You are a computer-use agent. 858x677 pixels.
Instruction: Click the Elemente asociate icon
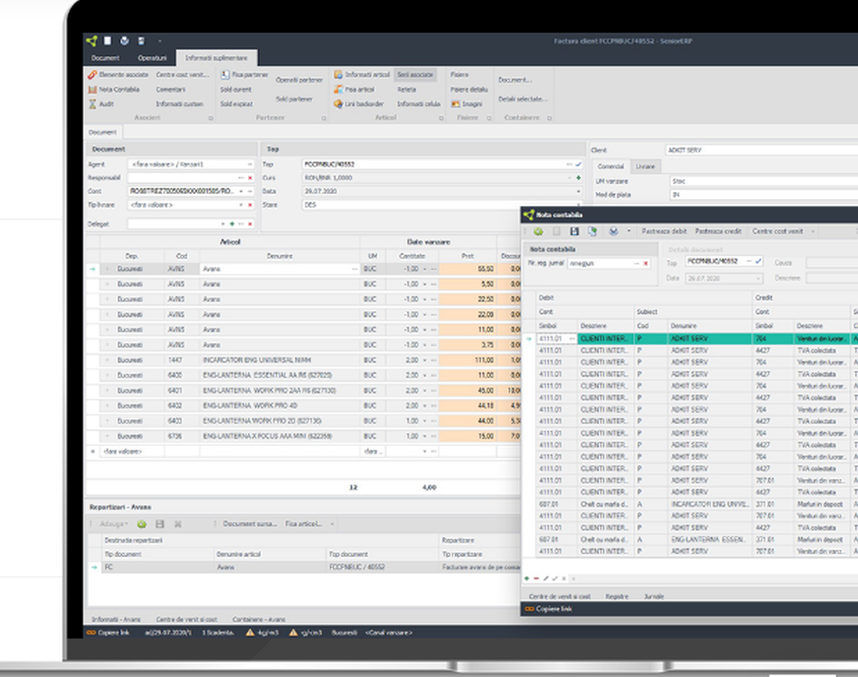click(92, 75)
